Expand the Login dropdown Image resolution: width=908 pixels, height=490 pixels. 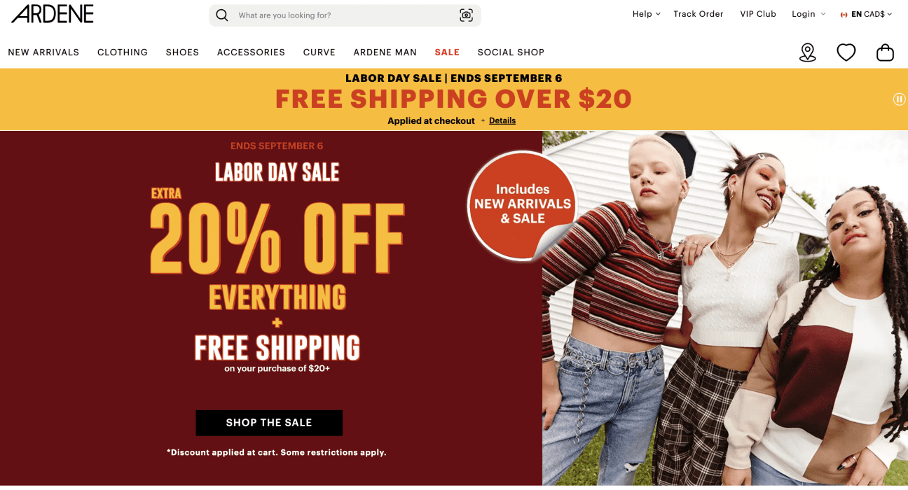(x=809, y=14)
